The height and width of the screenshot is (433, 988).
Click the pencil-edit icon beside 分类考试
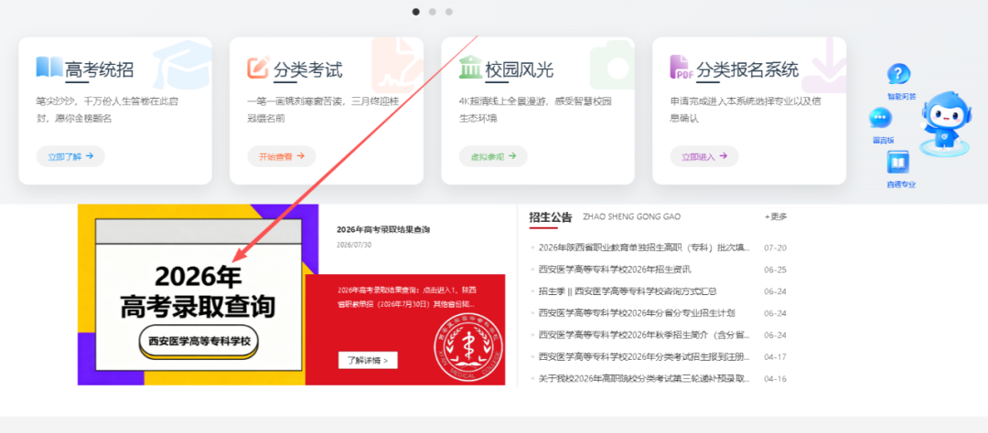[x=258, y=68]
